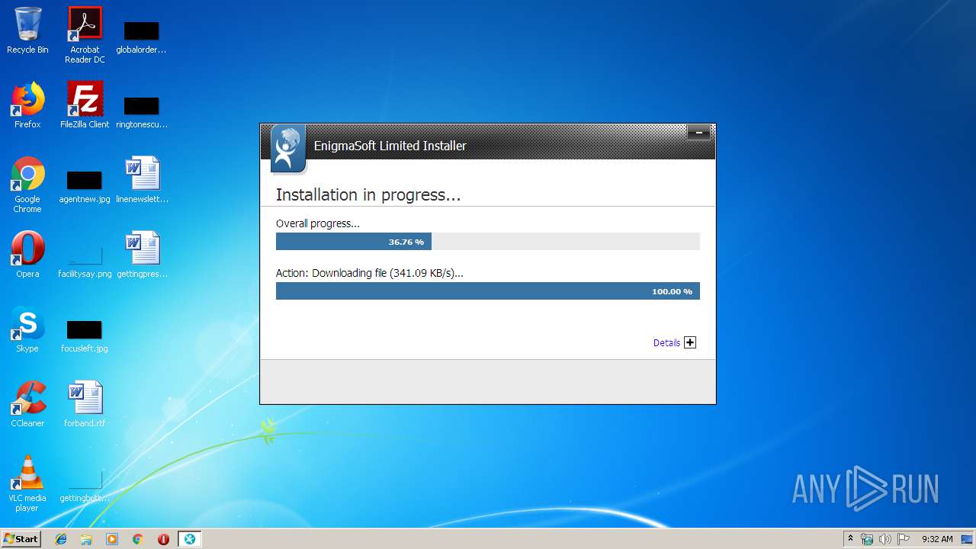Select the gettingpres Word document
The height and width of the screenshot is (549, 976).
coord(142,255)
